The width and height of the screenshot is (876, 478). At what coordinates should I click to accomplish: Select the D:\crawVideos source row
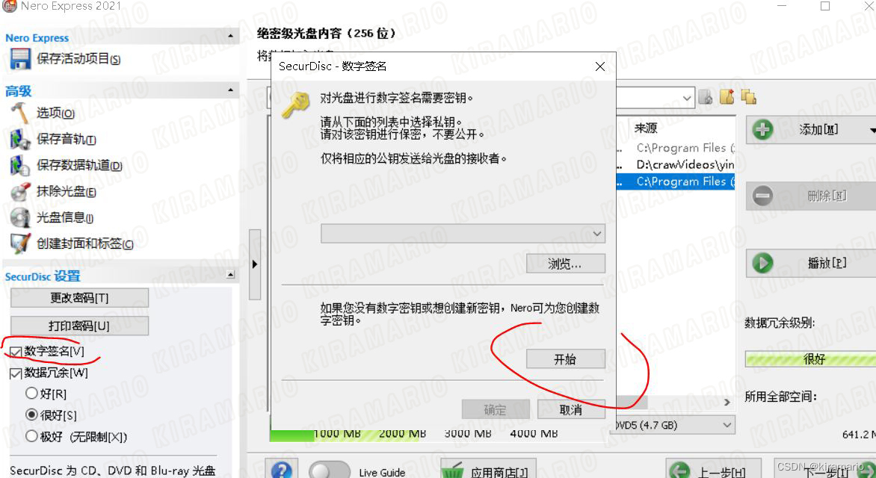click(x=676, y=165)
